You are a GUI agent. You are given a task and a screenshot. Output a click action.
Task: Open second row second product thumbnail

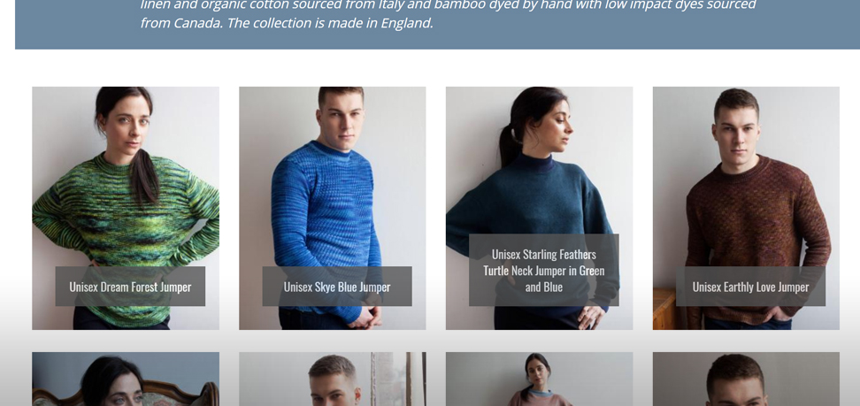pos(333,379)
